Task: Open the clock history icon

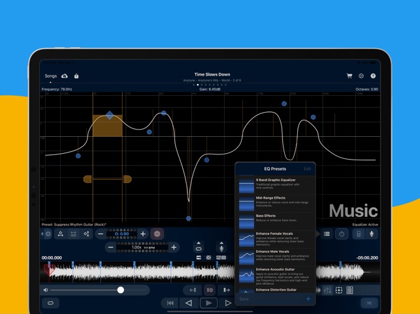Action: pos(361,76)
